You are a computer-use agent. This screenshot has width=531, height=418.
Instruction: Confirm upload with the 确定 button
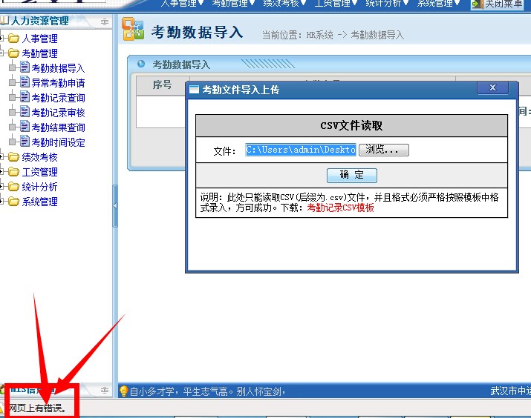(352, 176)
